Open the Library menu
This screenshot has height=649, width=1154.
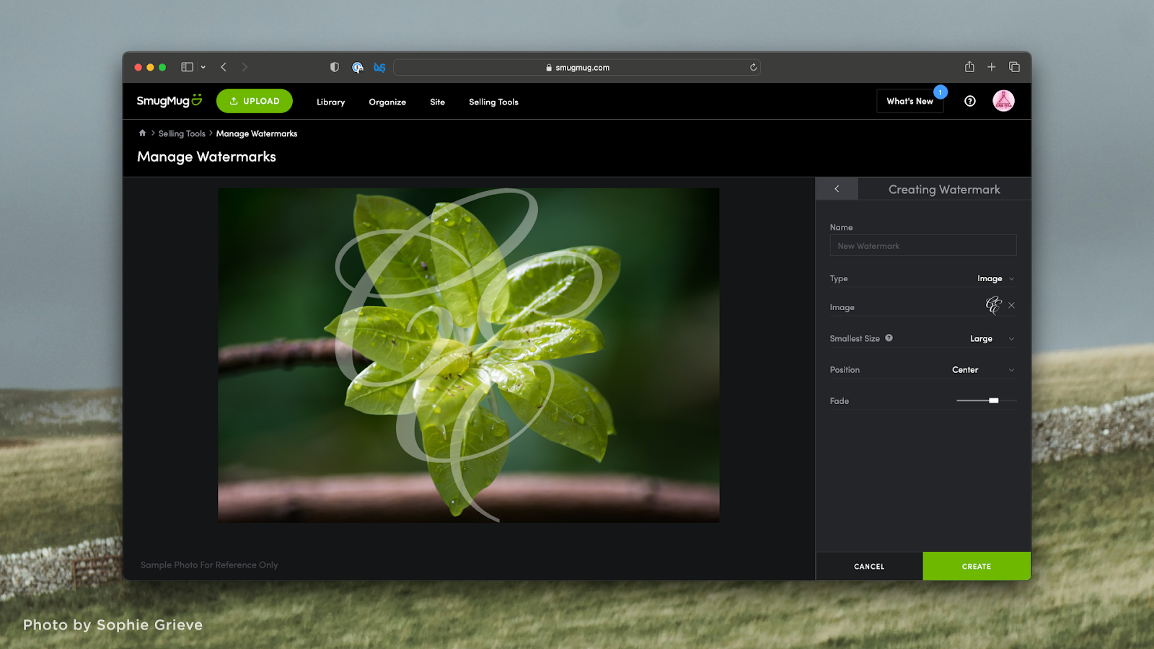[330, 102]
